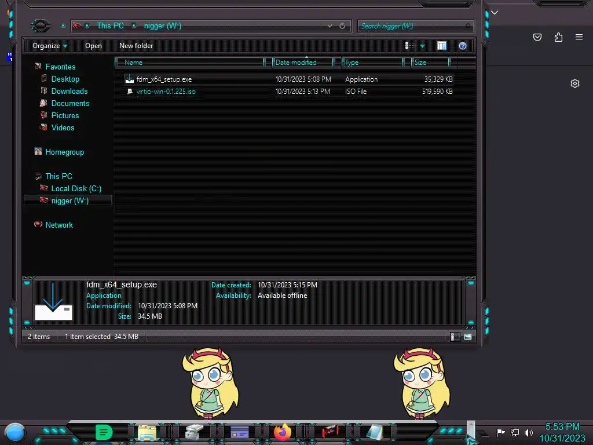Click This PC in the address breadcrumb
Viewport: 593px width, 445px height.
(x=111, y=25)
